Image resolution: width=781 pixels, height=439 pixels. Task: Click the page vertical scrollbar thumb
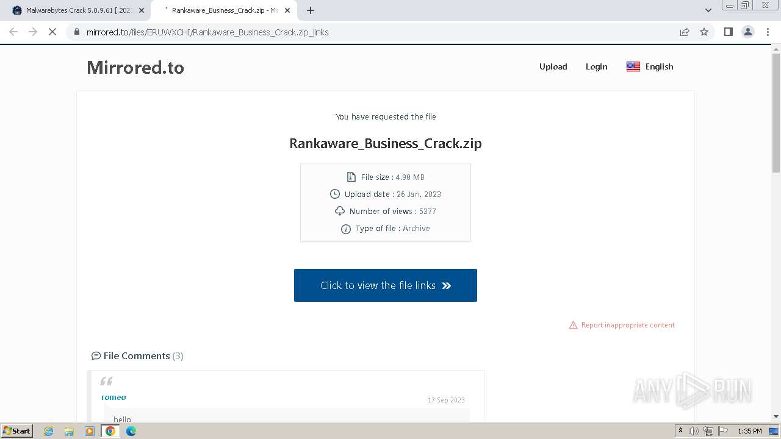(x=776, y=113)
